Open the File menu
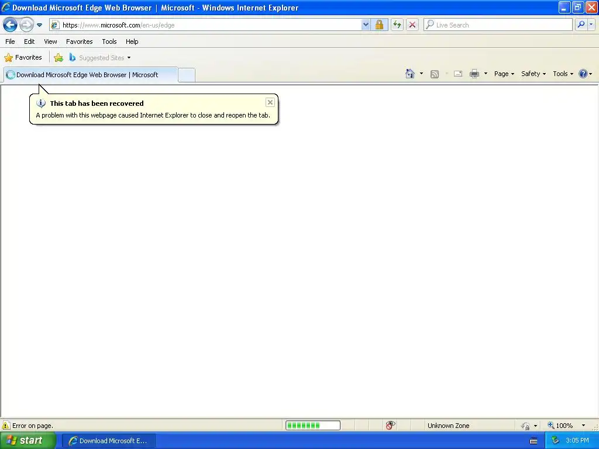Image resolution: width=599 pixels, height=449 pixels. (x=11, y=42)
